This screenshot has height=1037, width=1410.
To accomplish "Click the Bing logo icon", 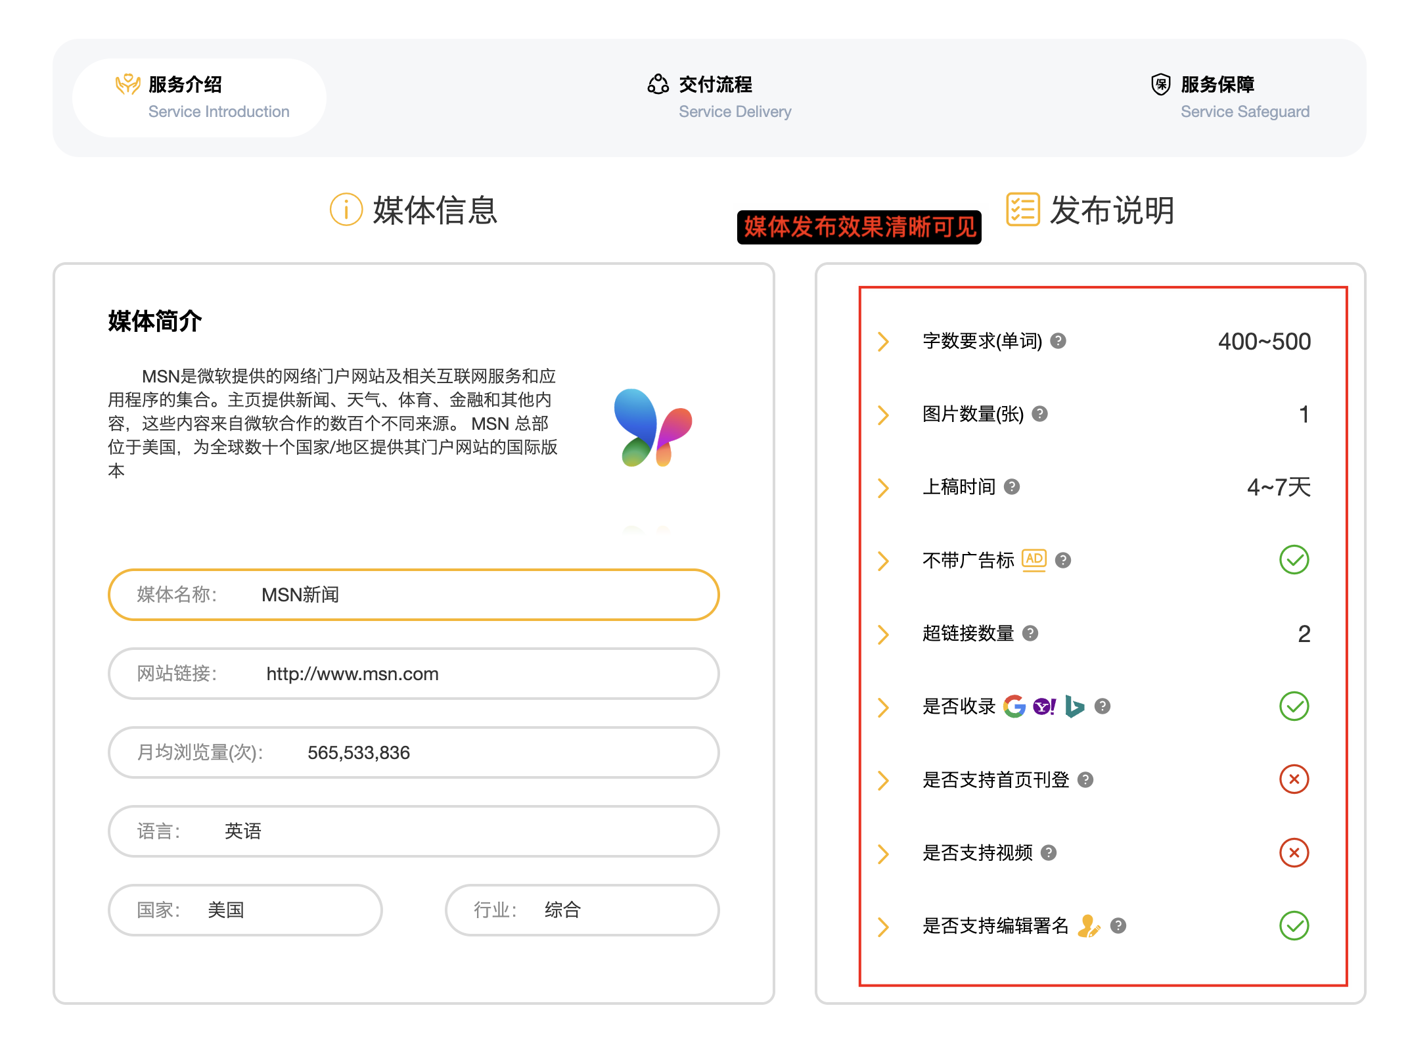I will 1074,706.
